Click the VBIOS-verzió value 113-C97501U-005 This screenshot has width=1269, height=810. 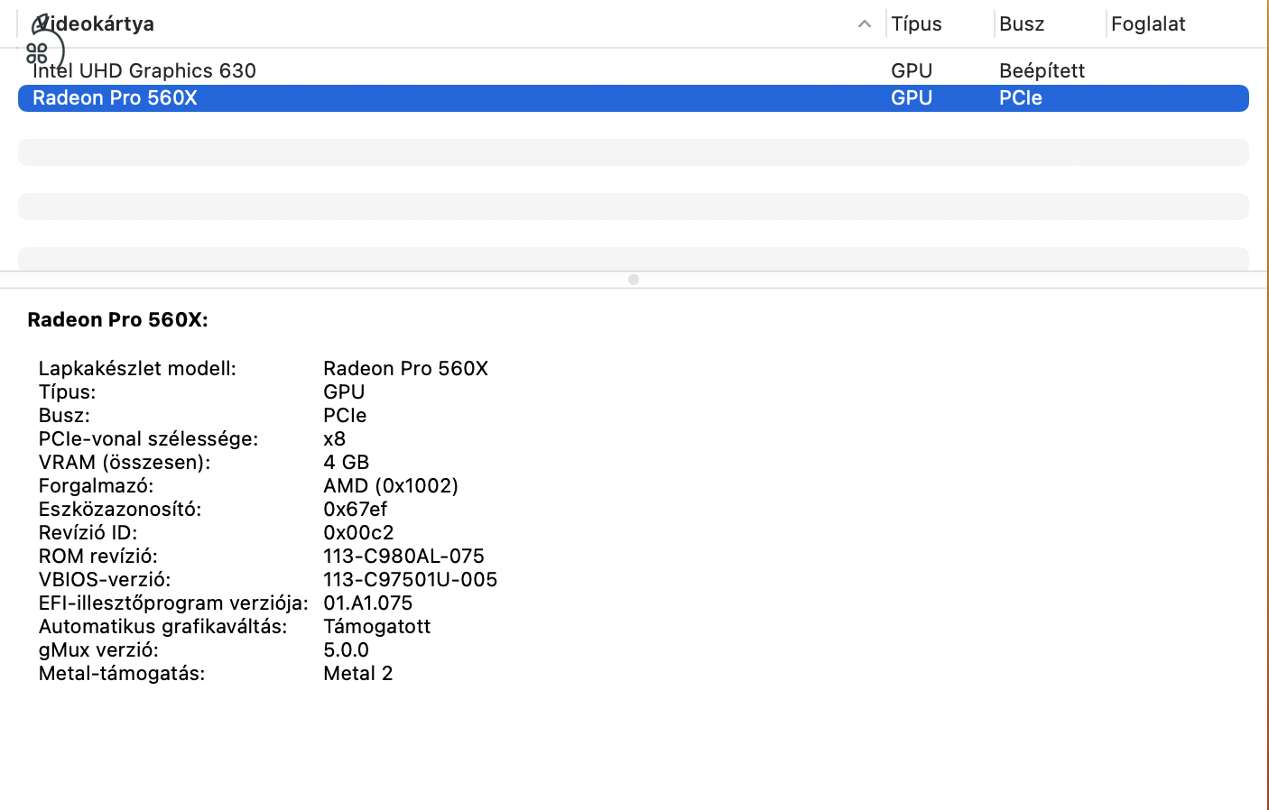[x=411, y=580]
